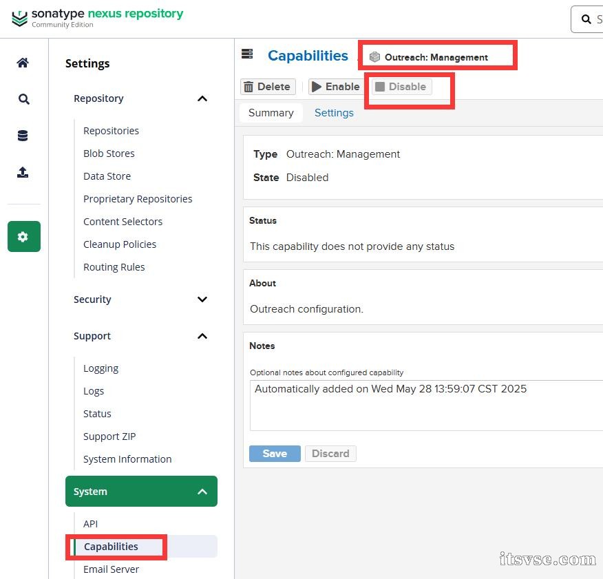This screenshot has height=579, width=603.
Task: Discard changes to the notes
Action: coord(330,454)
